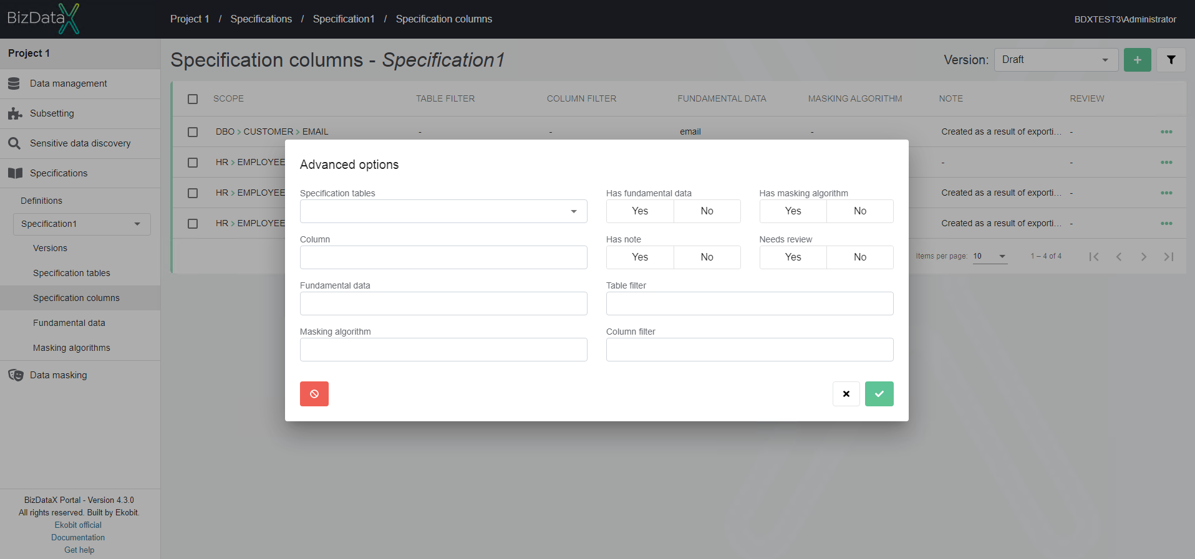Click the Column filter input field
The width and height of the screenshot is (1195, 559).
750,350
